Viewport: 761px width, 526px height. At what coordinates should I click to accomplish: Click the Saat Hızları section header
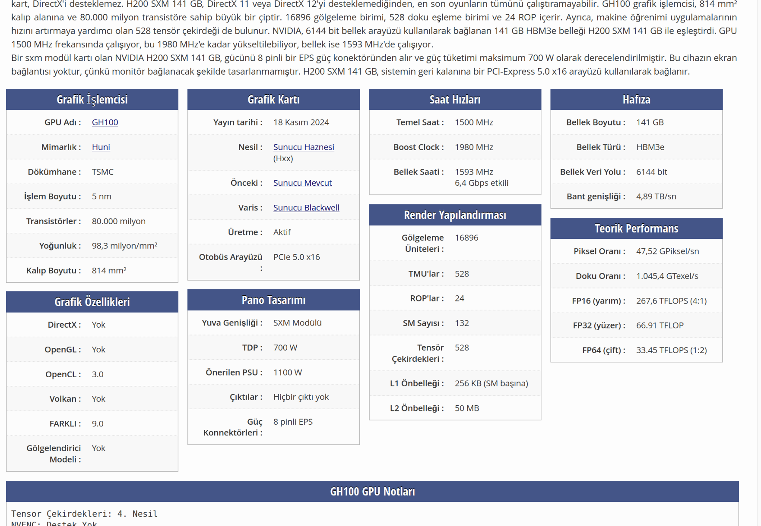coord(455,100)
